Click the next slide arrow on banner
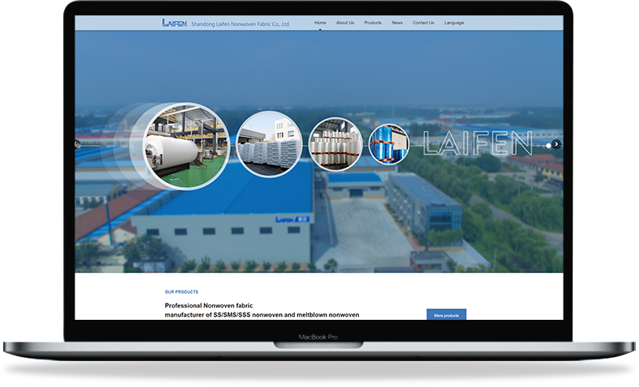639x387 pixels. point(556,144)
